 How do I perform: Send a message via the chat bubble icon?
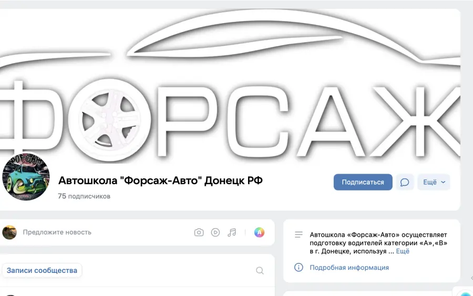[x=405, y=182]
